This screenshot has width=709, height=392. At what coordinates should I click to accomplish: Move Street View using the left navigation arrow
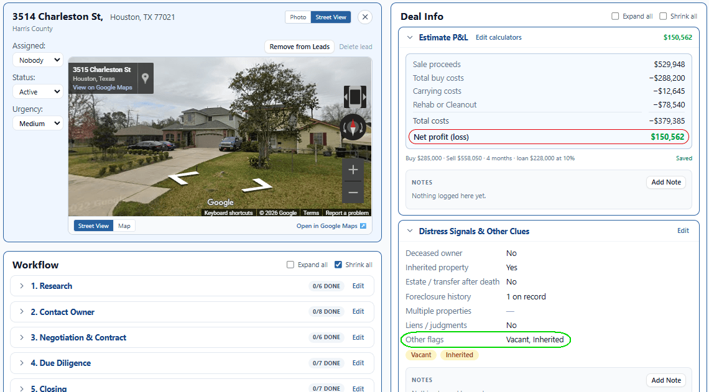coord(183,178)
